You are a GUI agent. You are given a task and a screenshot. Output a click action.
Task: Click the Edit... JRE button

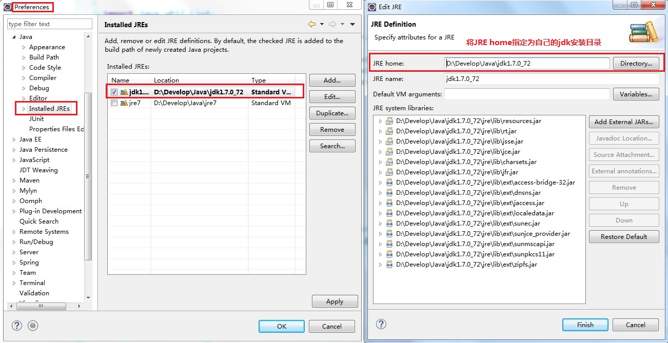[x=332, y=97]
